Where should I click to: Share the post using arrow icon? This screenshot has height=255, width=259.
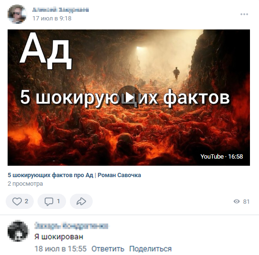click(x=81, y=201)
